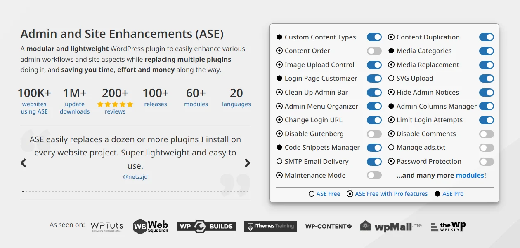Toggle Image Upload Control switch
This screenshot has height=248, width=520.
(374, 65)
